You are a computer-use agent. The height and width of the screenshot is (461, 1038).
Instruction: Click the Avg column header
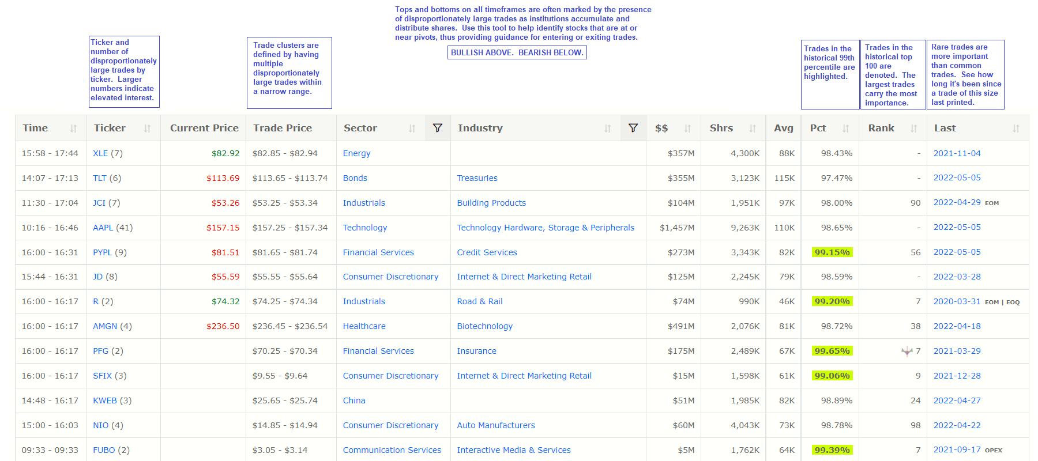(x=784, y=128)
